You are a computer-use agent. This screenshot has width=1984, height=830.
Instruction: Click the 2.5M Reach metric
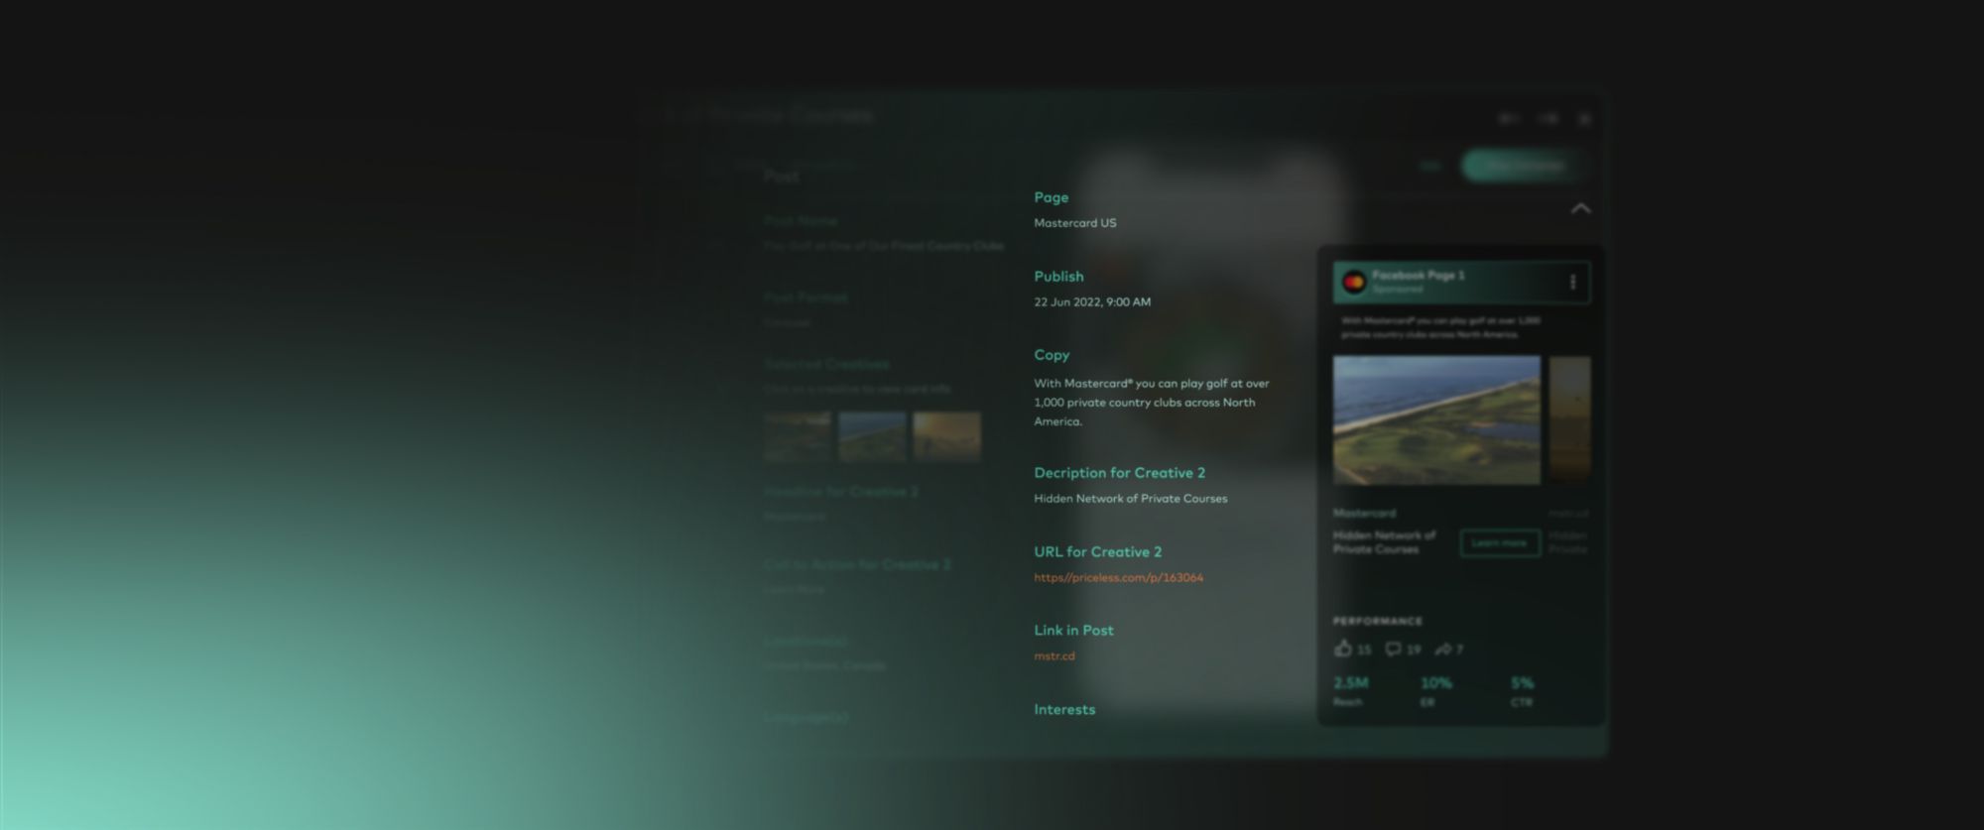(x=1350, y=690)
